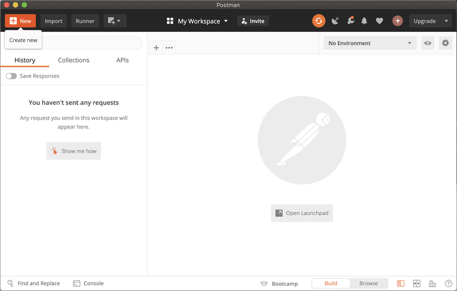Click the Show me how button
This screenshot has width=457, height=291.
click(x=74, y=151)
